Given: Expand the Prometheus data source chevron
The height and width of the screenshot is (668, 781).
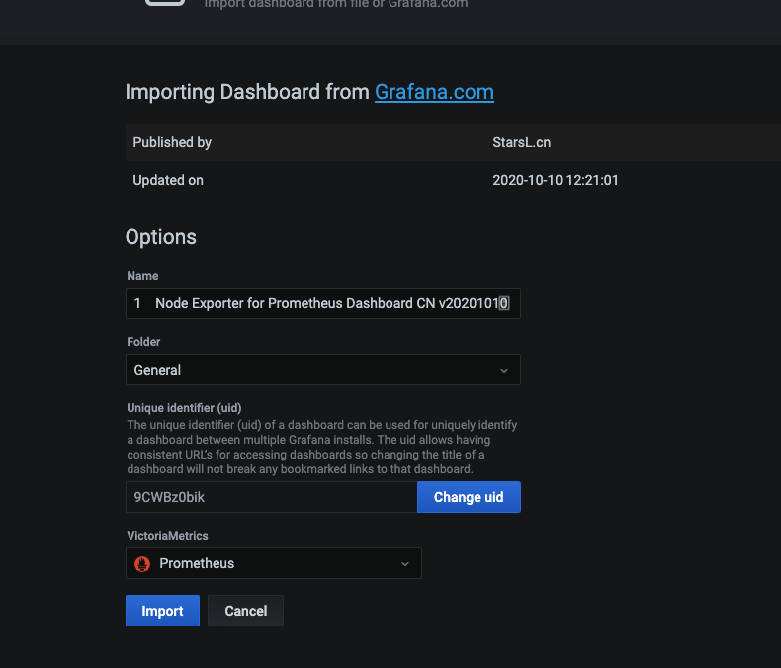Looking at the screenshot, I should pyautogui.click(x=404, y=563).
